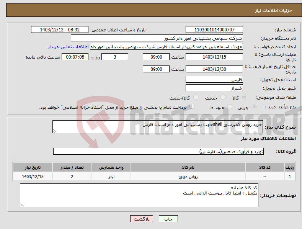The image size is (302, 229).
Task: Click the resize handle of description textarea
Action: [x=55, y=131]
